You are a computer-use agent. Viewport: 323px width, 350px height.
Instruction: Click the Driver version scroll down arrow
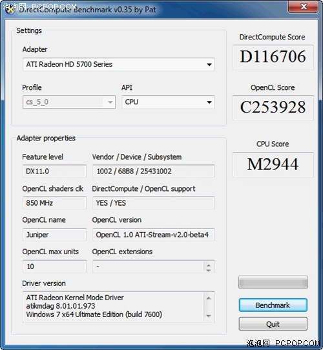coord(209,316)
